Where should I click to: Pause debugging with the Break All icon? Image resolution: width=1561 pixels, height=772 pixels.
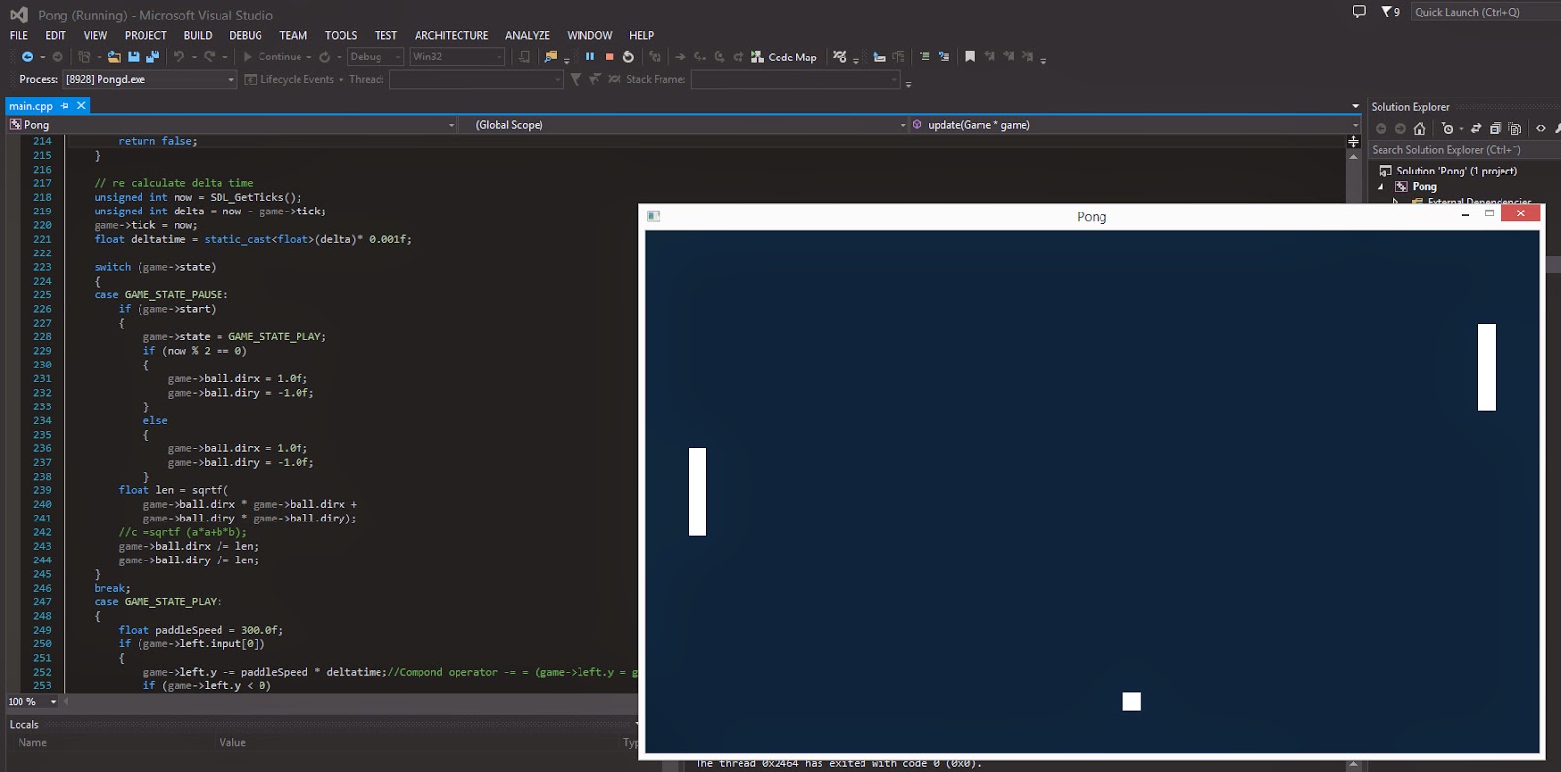point(590,57)
